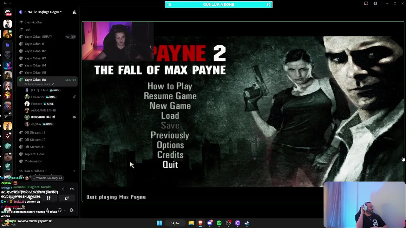Join Yayın Odası #4 voice channel
Viewport: 406px width, 228px height.
click(x=47, y=66)
